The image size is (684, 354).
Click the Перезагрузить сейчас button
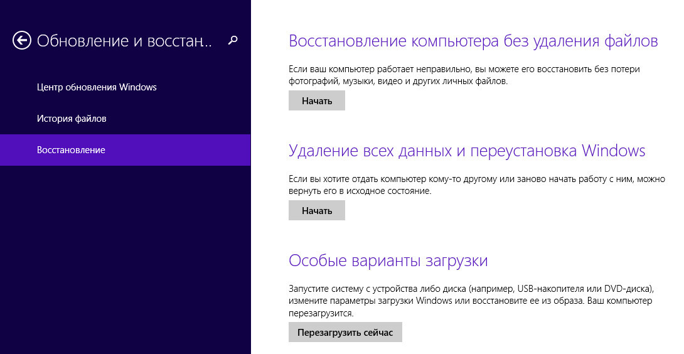click(345, 332)
